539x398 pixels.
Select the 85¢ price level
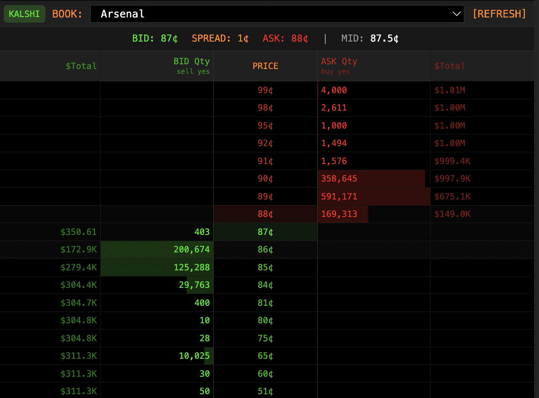(x=265, y=267)
